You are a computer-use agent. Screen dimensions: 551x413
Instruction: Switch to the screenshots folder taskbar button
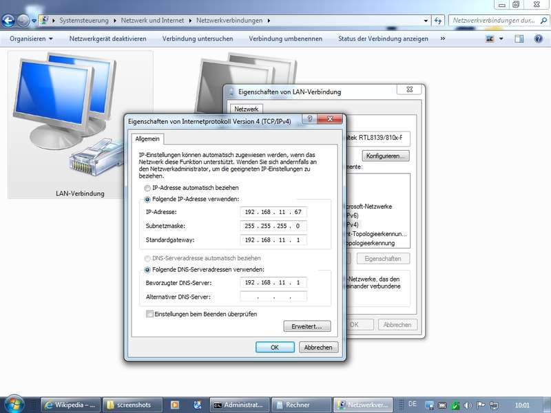pyautogui.click(x=132, y=405)
